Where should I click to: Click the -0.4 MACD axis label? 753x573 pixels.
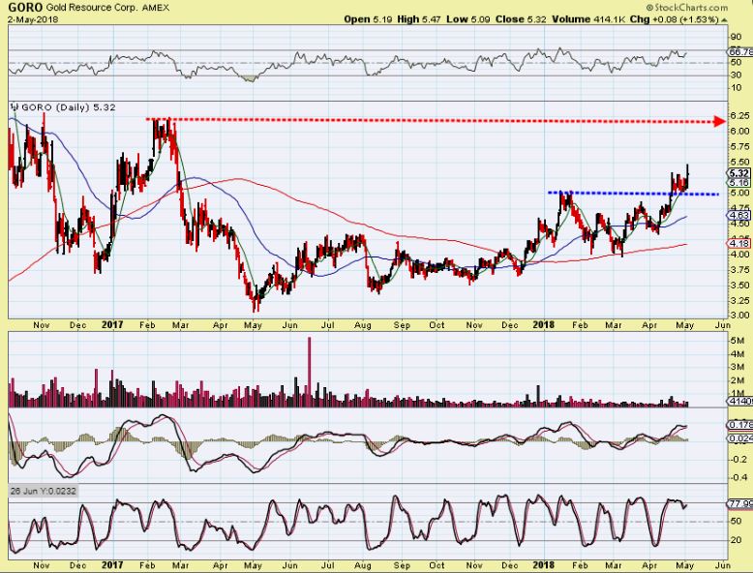[x=739, y=477]
